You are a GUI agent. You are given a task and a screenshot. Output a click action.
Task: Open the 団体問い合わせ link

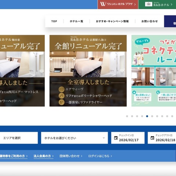(71, 156)
